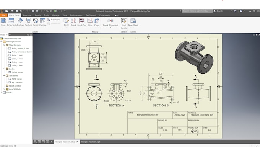Select 'ANSI - Large' title block
The image size is (260, 147).
click(x=15, y=79)
